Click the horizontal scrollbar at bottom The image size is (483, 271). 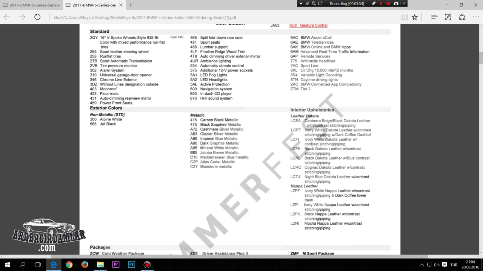tap(240, 256)
